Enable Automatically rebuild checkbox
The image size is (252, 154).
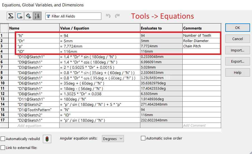pos(3,139)
